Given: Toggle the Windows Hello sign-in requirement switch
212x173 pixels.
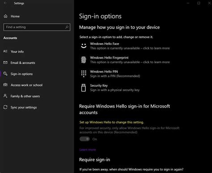Looking at the screenshot, I should [85, 139].
